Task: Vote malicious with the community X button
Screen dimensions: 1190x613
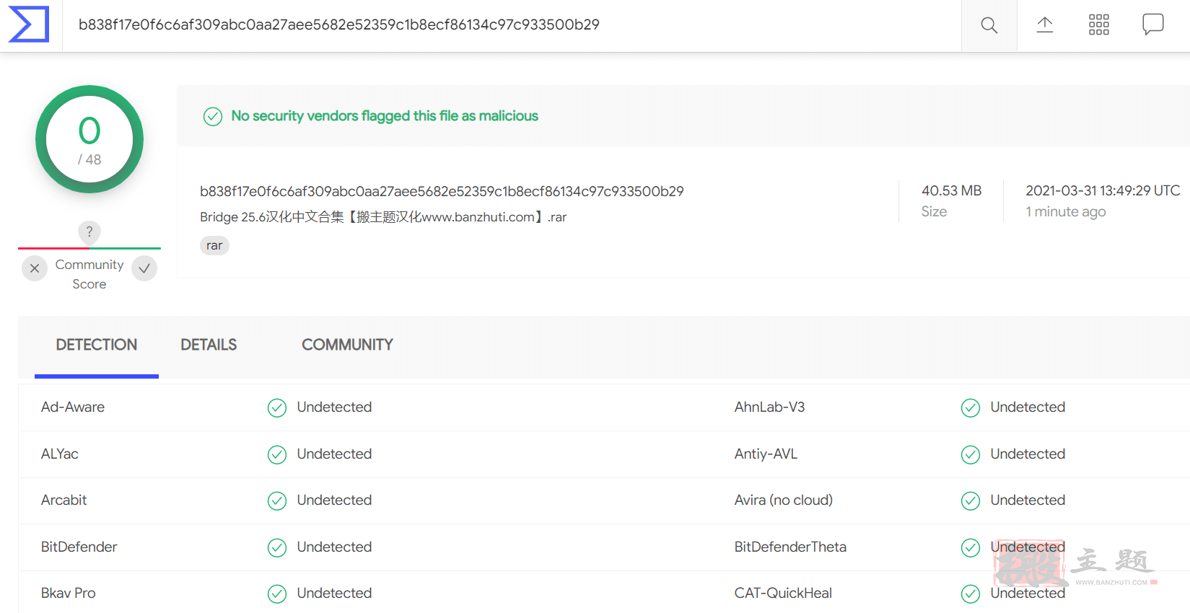Action: point(35,268)
